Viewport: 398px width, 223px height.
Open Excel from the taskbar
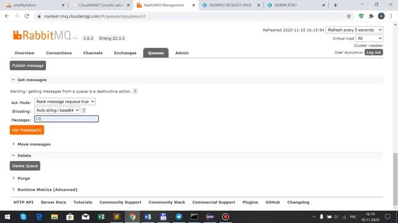(x=101, y=217)
